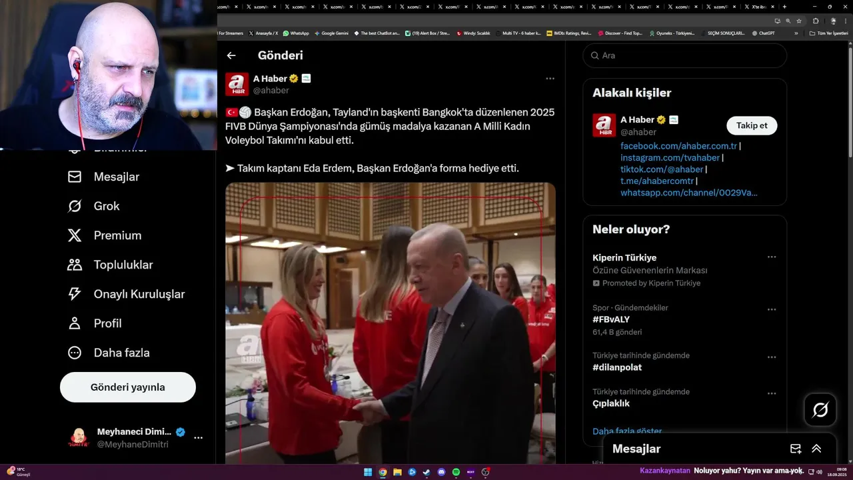Click the Gönderi yayınla button
The height and width of the screenshot is (480, 853).
pos(128,387)
